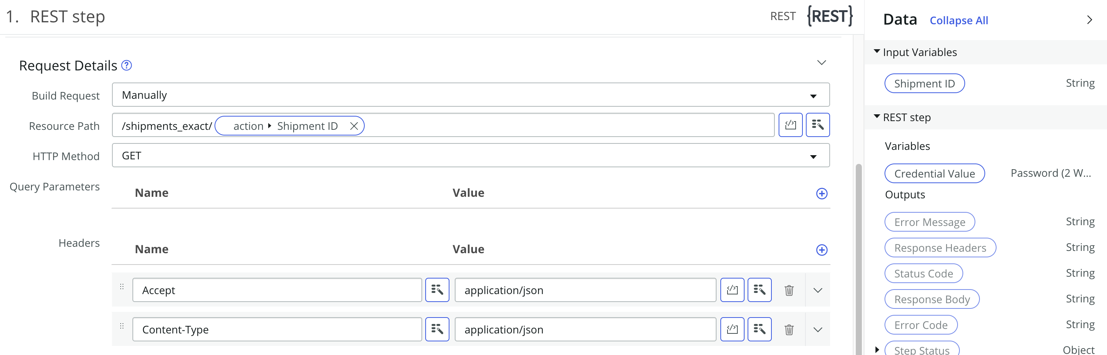Grab drag handle of Accept header row
This screenshot has height=355, width=1107.
click(121, 286)
